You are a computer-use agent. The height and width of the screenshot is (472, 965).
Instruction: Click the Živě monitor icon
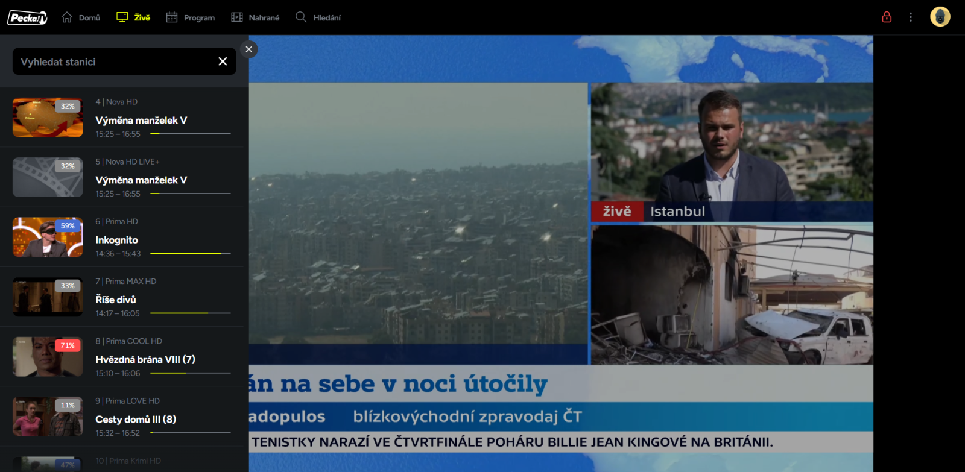pos(122,17)
